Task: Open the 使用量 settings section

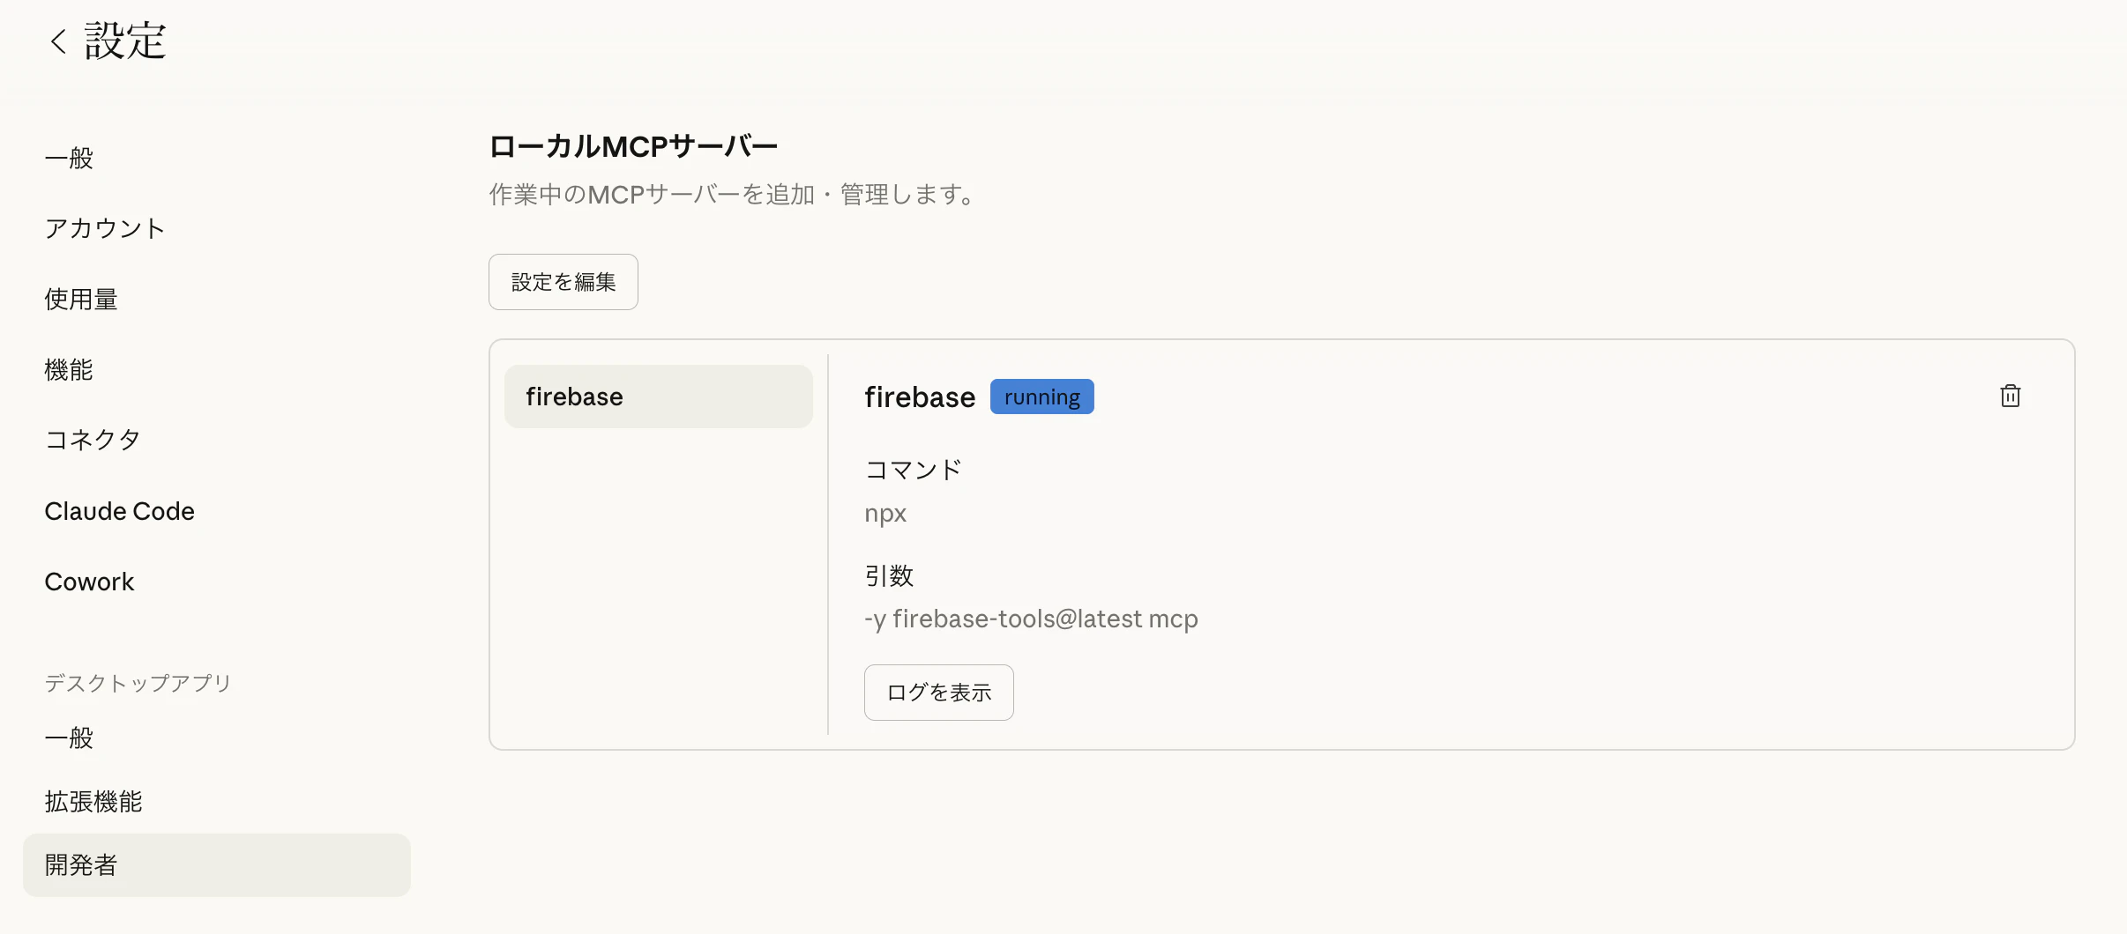Action: 80,299
